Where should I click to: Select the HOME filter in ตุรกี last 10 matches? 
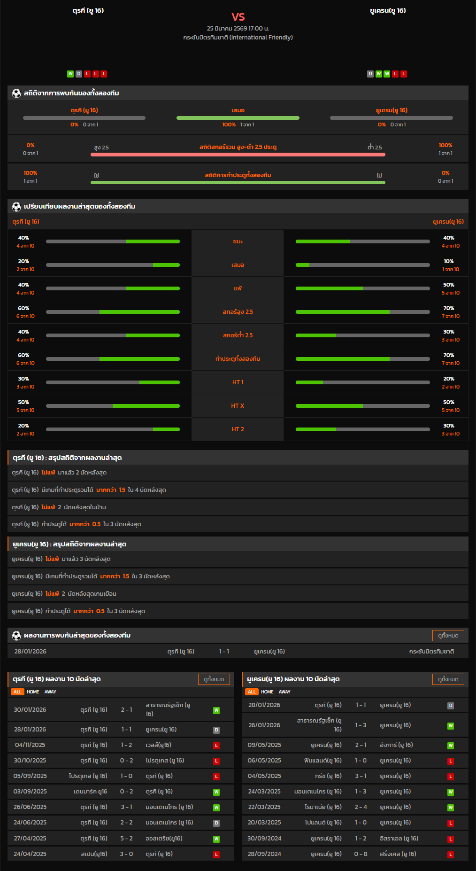33,692
